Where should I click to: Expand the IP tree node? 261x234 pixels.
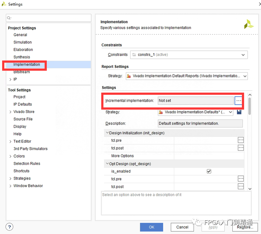tap(10, 79)
